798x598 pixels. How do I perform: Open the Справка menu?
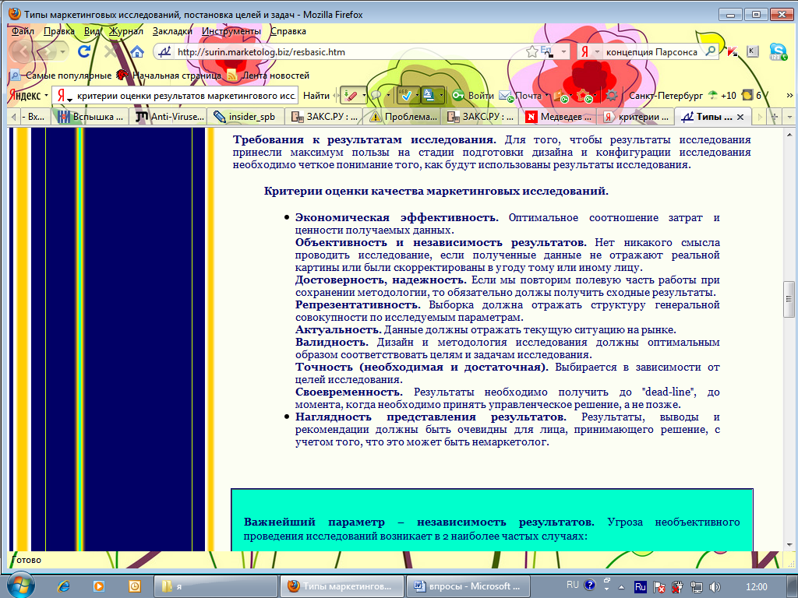point(288,31)
